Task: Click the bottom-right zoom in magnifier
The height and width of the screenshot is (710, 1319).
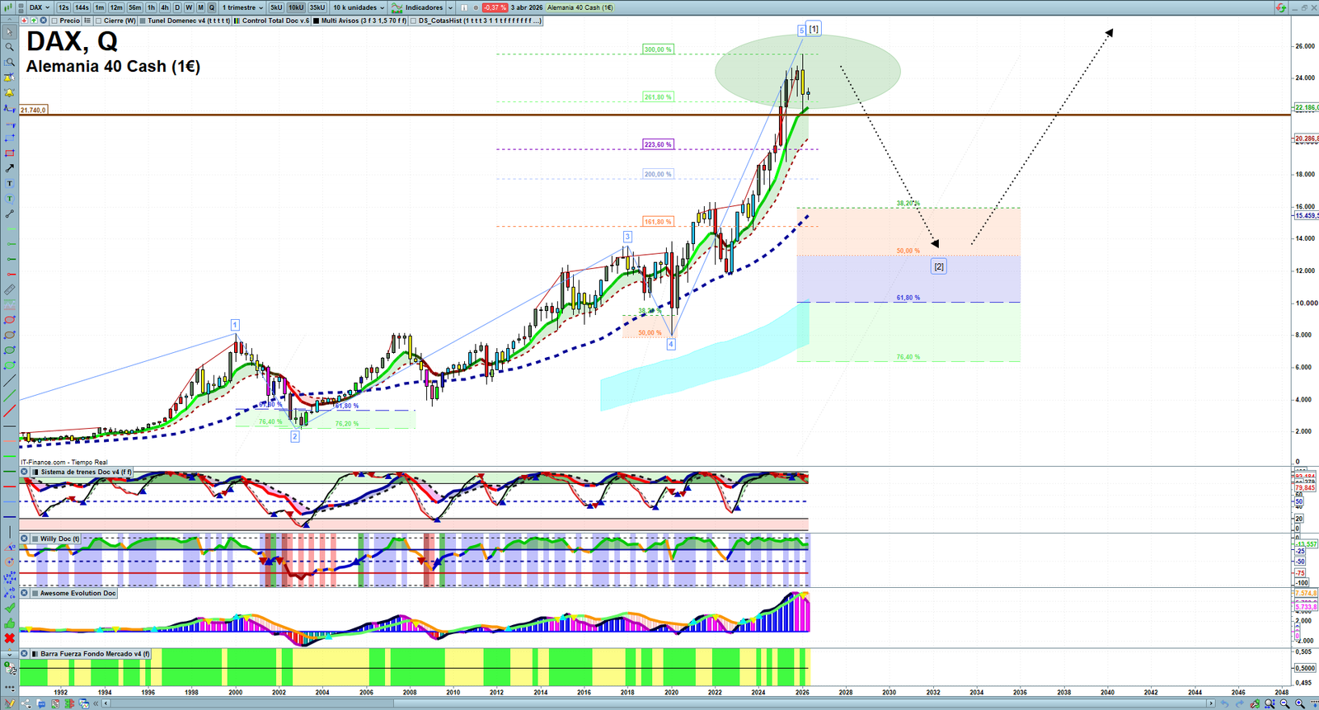Action: [1299, 703]
